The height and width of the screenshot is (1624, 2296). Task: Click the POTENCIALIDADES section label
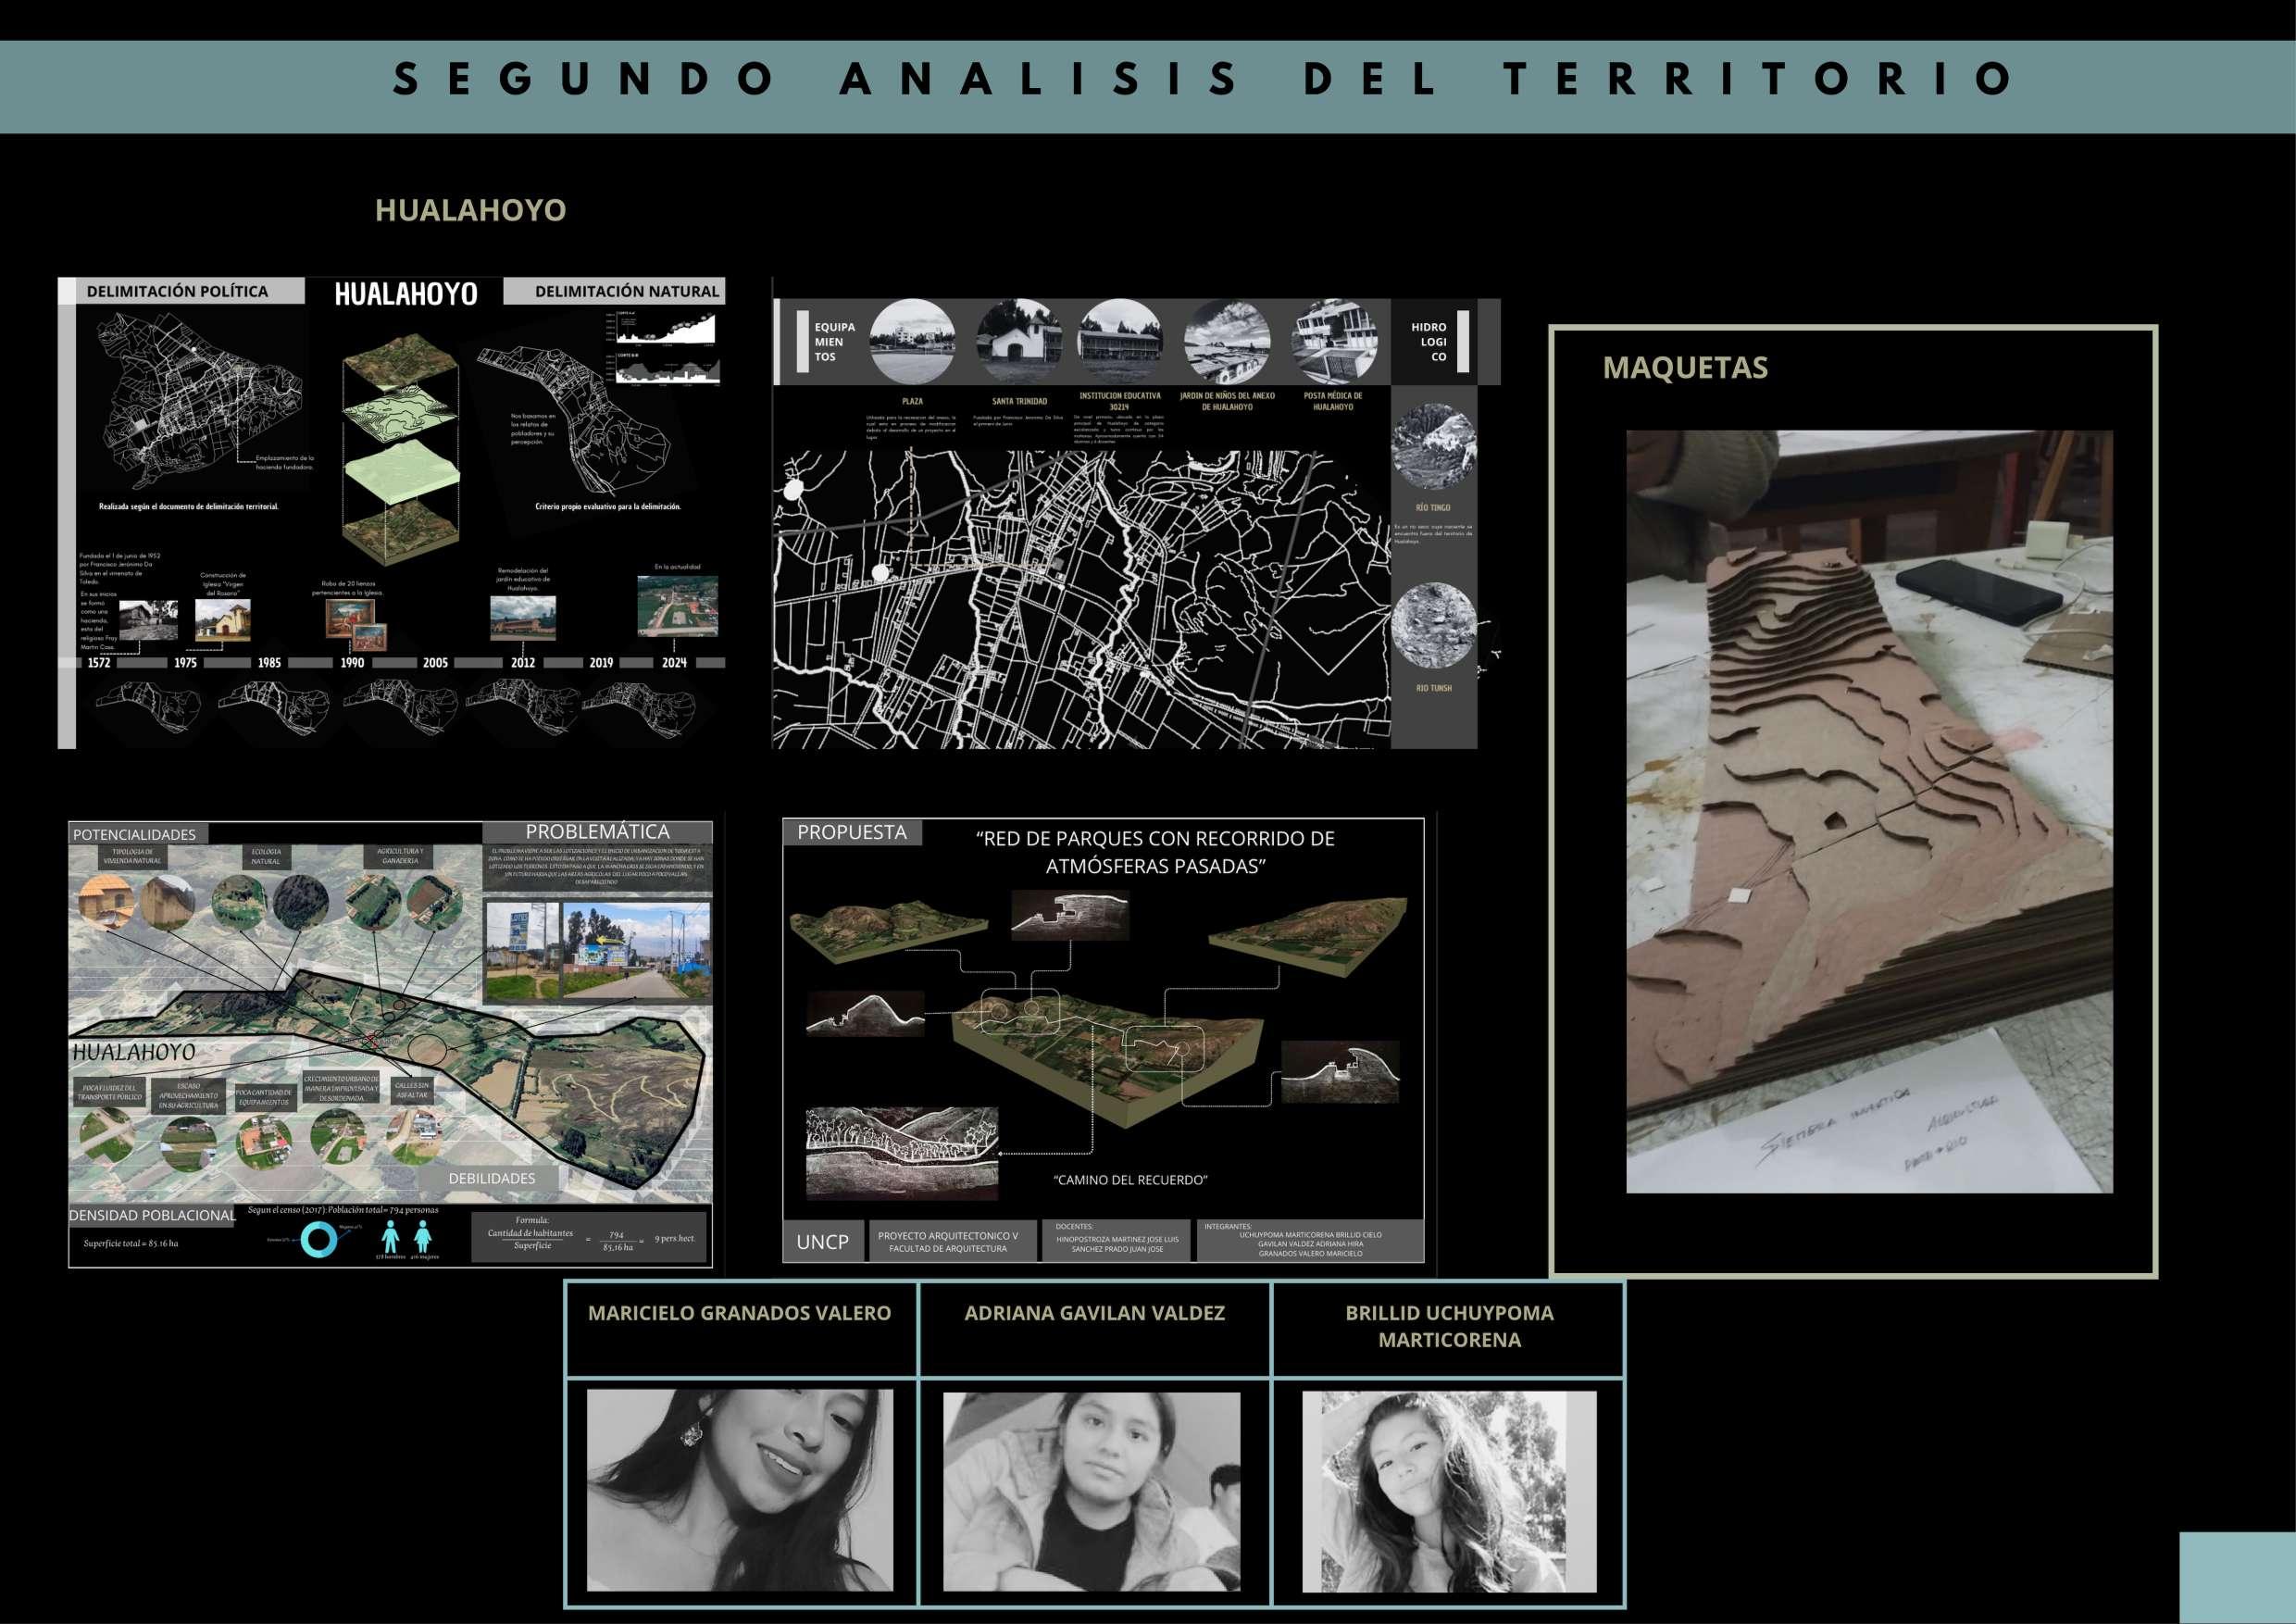pyautogui.click(x=135, y=834)
